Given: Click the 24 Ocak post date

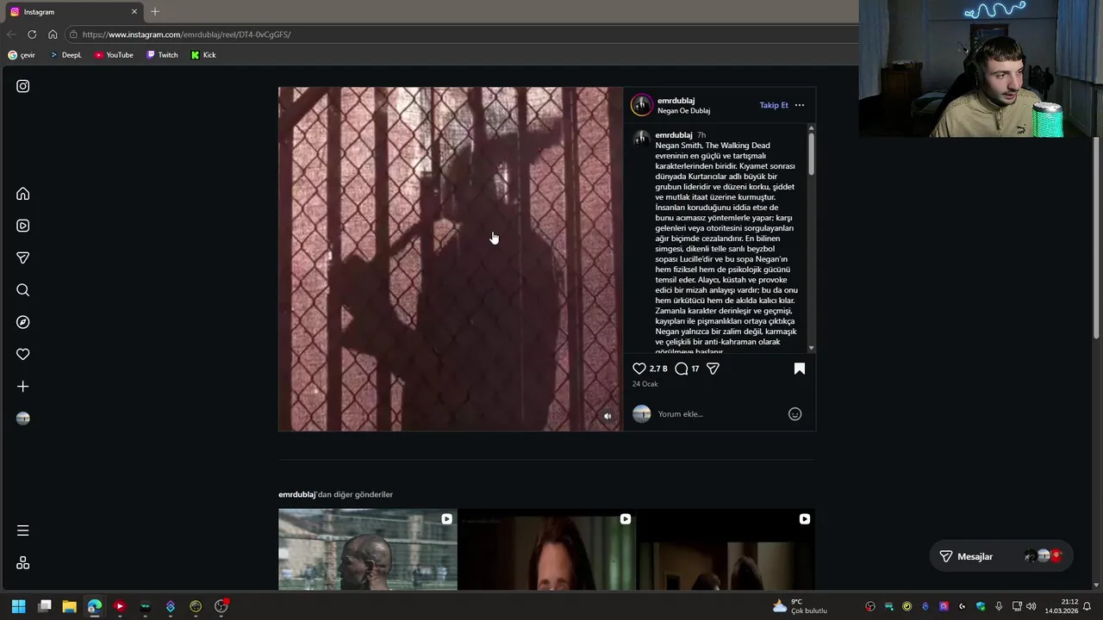Looking at the screenshot, I should point(645,384).
